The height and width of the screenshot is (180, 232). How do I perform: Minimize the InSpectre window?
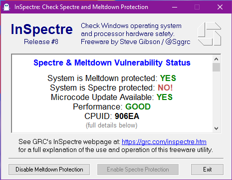(175, 7)
